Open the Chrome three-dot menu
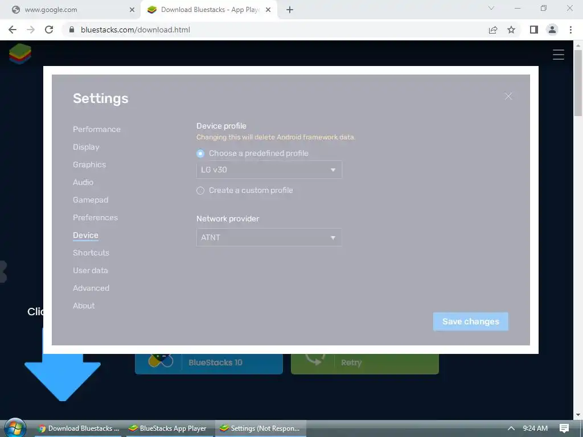The width and height of the screenshot is (583, 437). [570, 30]
